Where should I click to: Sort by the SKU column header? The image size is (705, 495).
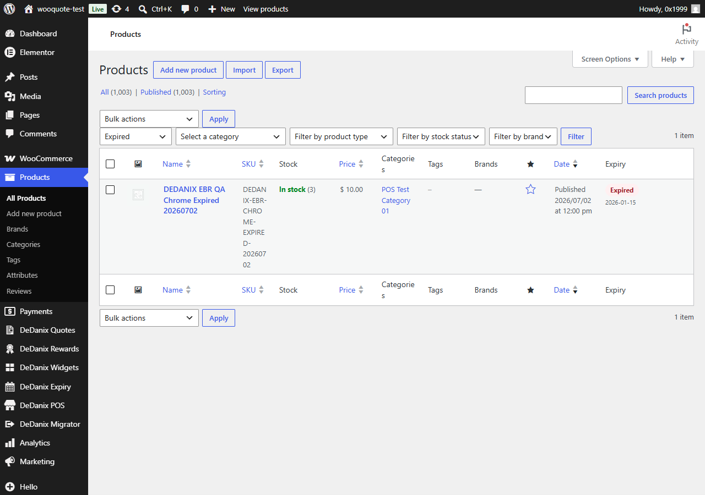click(252, 164)
